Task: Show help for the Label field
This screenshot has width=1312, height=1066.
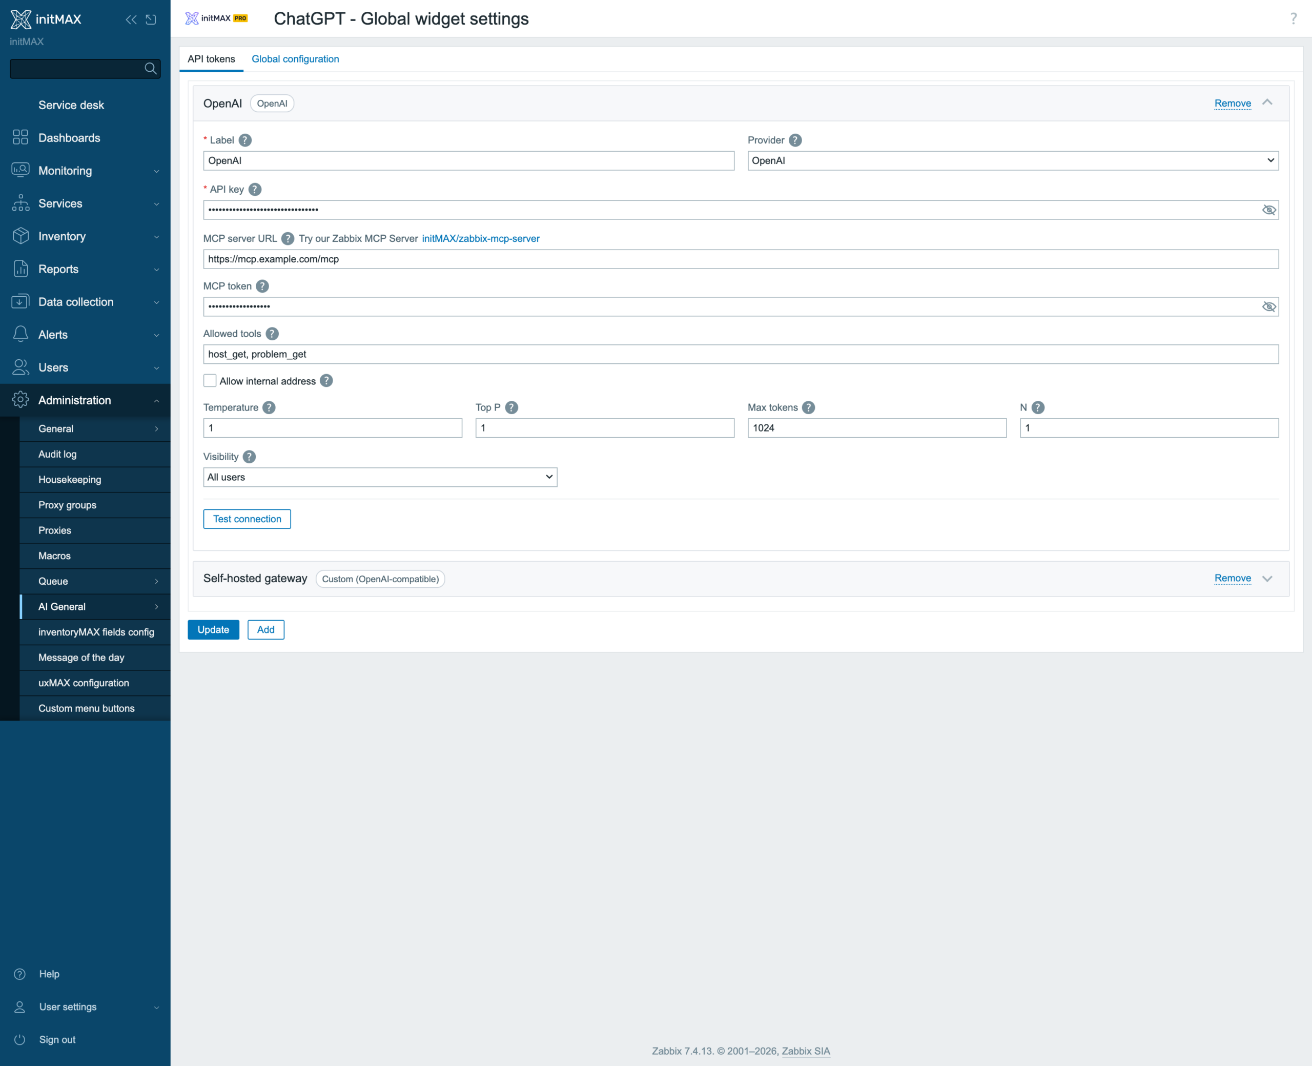Action: point(245,140)
